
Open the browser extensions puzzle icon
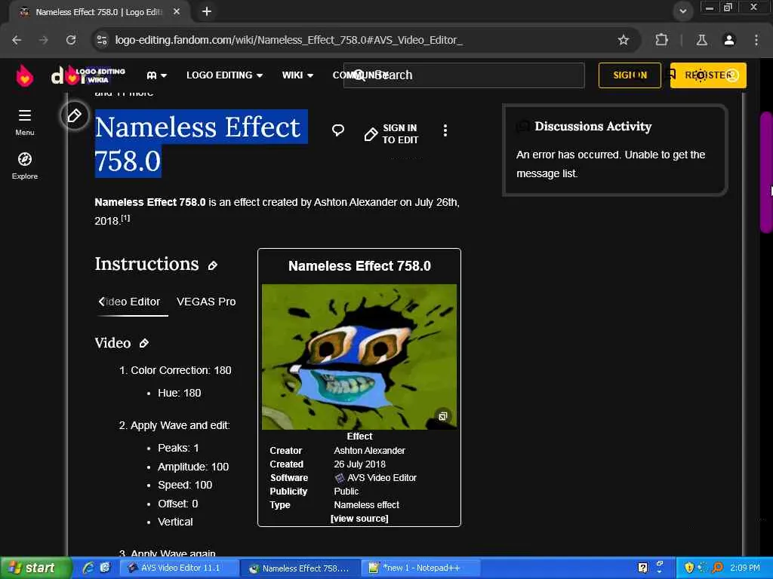(661, 40)
